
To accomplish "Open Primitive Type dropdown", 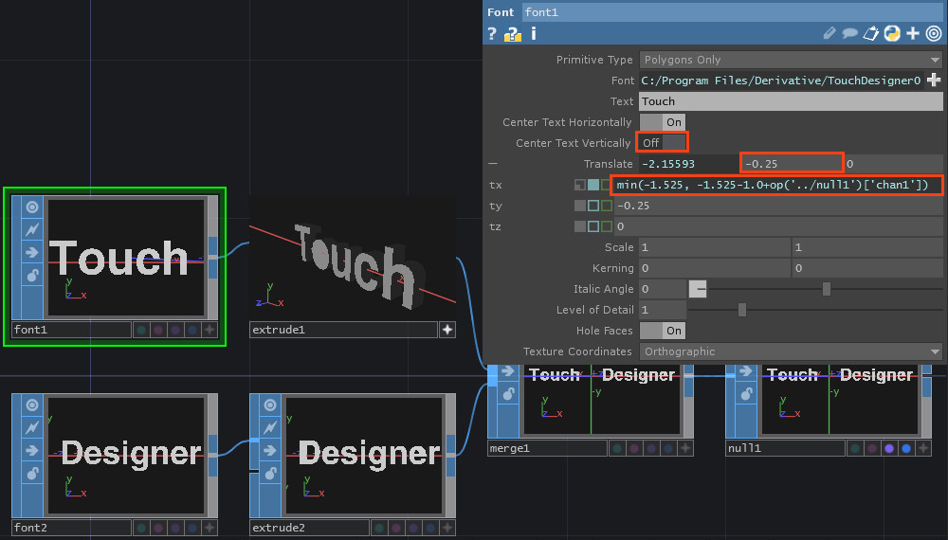I will point(791,59).
